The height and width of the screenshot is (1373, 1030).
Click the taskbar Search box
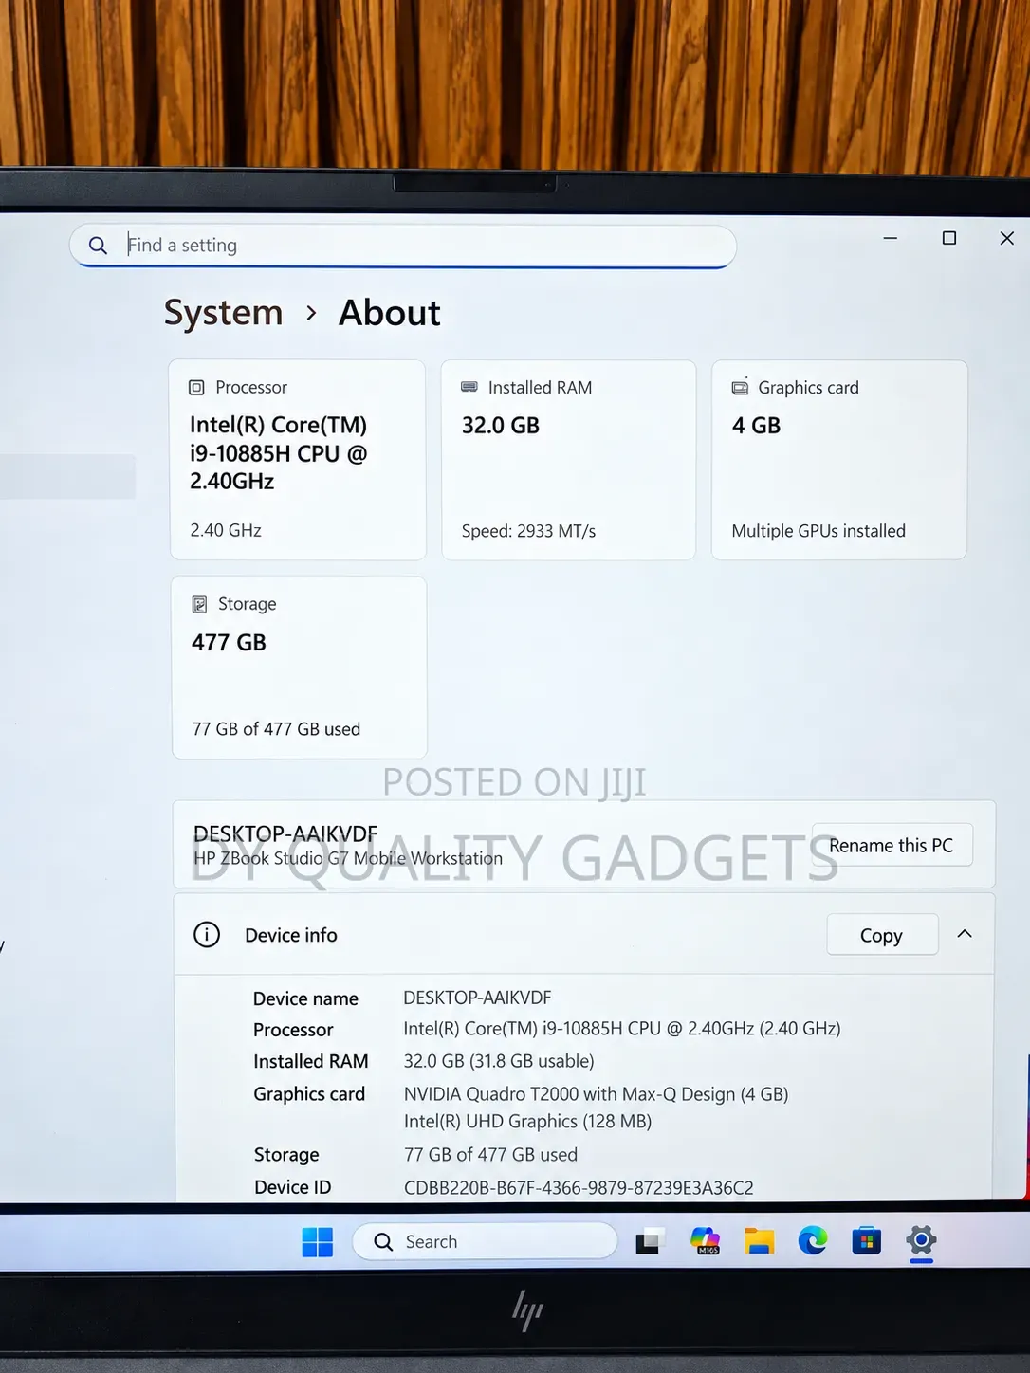coord(485,1241)
